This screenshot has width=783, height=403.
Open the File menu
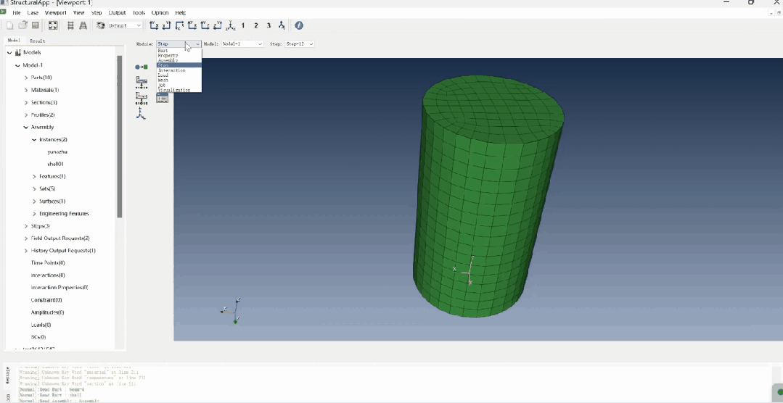pos(17,12)
